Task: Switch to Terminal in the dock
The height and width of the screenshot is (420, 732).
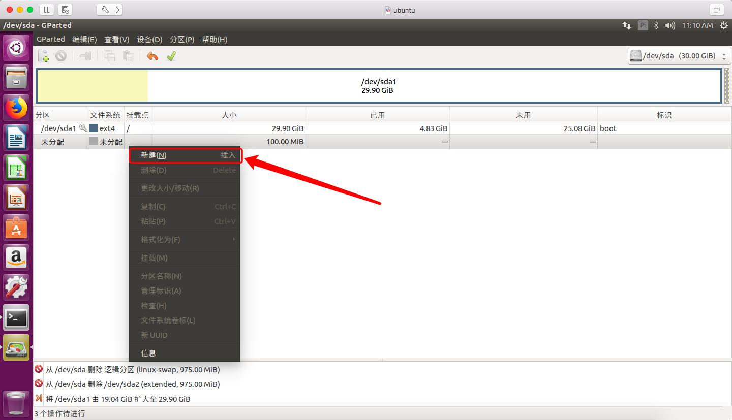Action: [17, 317]
